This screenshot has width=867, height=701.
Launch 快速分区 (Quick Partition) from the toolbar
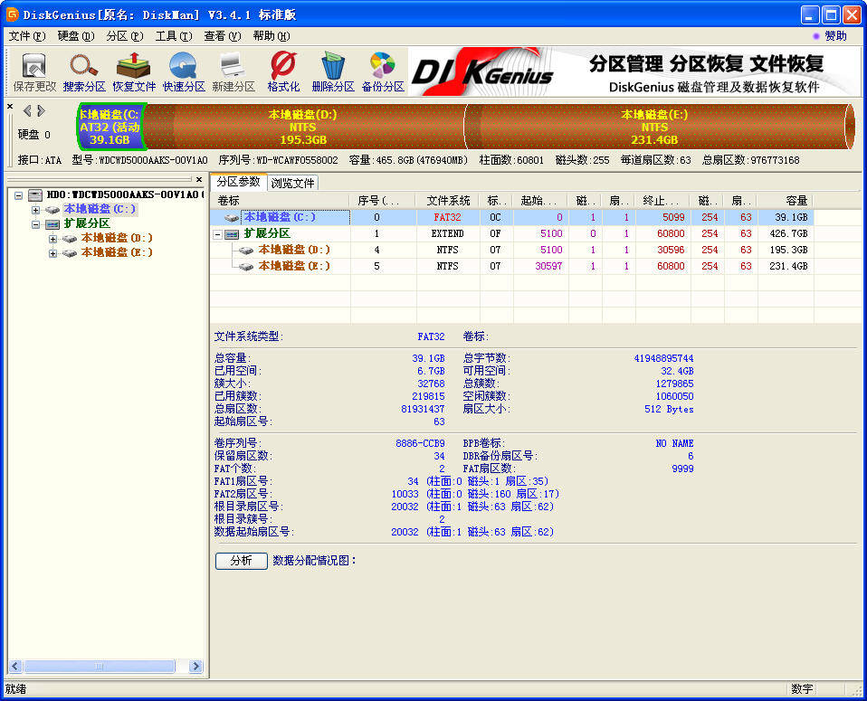pyautogui.click(x=184, y=72)
